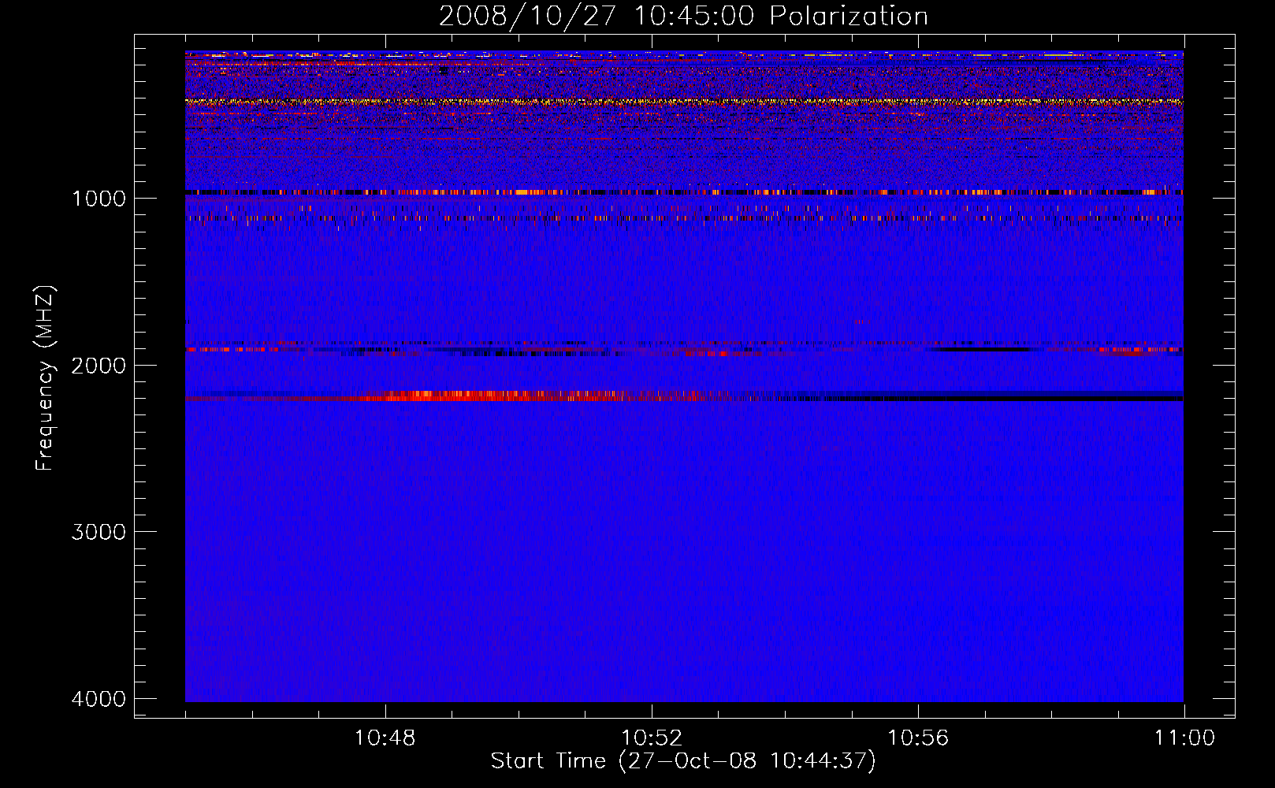The width and height of the screenshot is (1275, 788).
Task: Click the 1000 frequency tick label
Action: [99, 198]
